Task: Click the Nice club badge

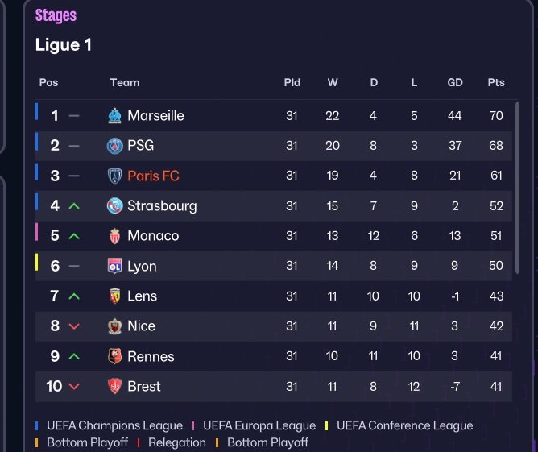Action: tap(114, 326)
